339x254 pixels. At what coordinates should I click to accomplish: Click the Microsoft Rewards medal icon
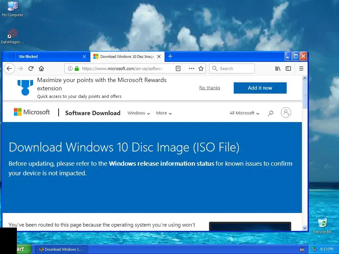pos(25,87)
